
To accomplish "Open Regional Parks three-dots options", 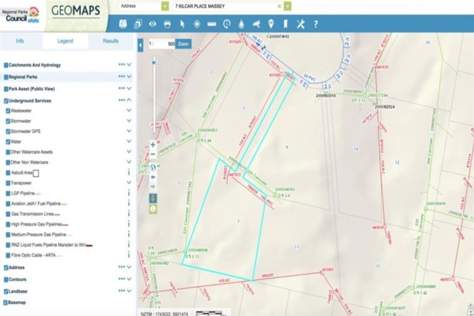I will tap(121, 77).
